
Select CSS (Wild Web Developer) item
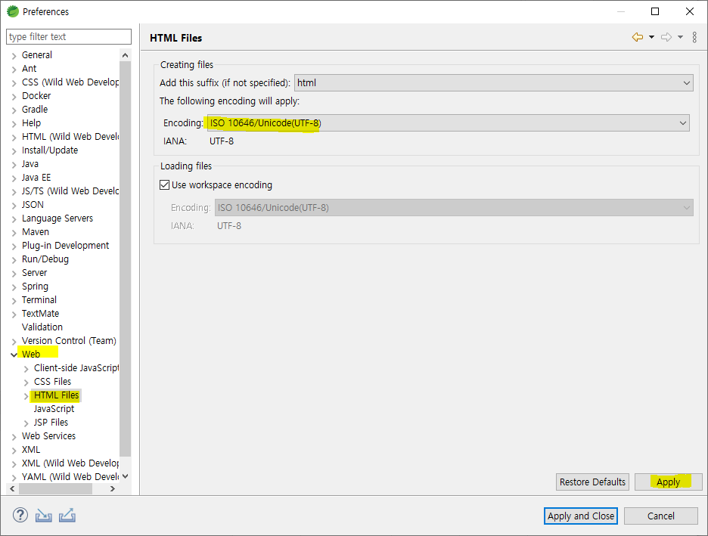[70, 82]
